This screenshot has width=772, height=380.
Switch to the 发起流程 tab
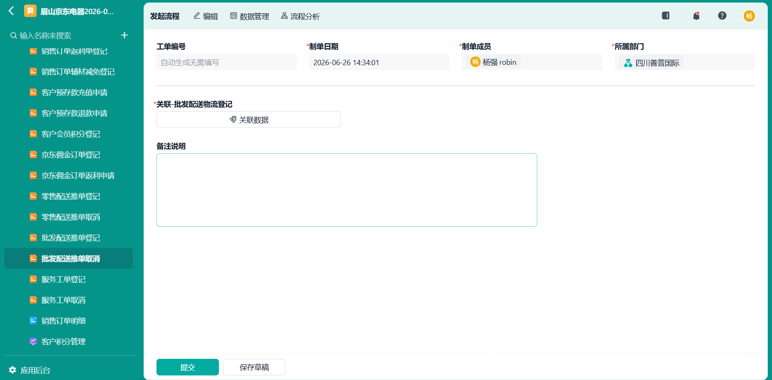pyautogui.click(x=165, y=16)
